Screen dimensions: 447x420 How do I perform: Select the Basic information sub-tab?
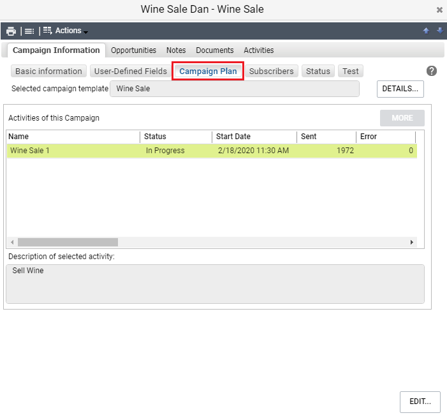pyautogui.click(x=48, y=71)
